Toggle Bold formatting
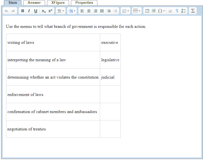The width and height of the screenshot is (203, 161). point(23,11)
